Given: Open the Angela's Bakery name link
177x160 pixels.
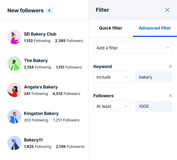Looking at the screenshot, I should tap(41, 87).
